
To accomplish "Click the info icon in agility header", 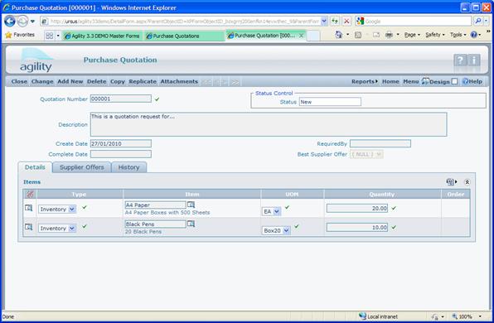I will [474, 60].
